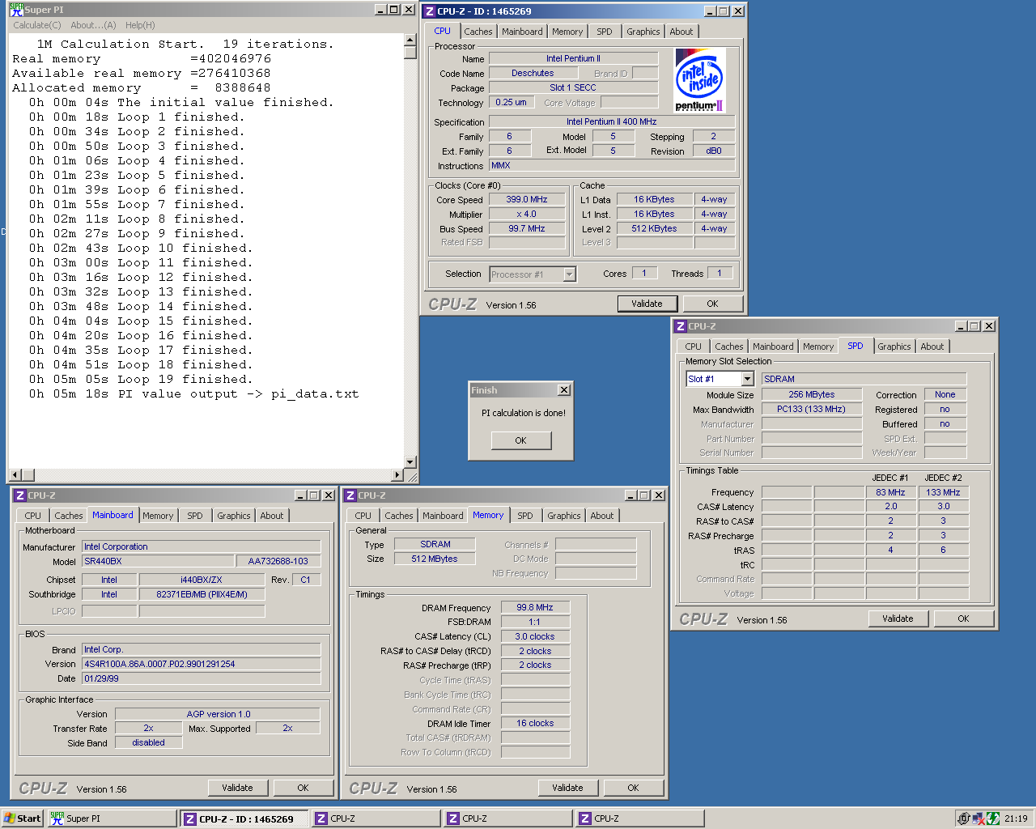
Task: Click the Windows flag on the Start button
Action: (10, 818)
